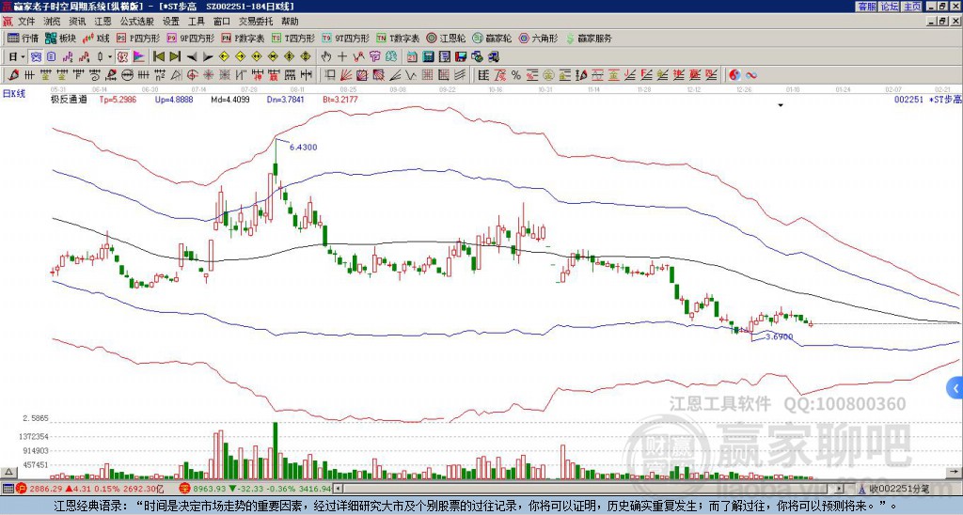Click the black right-pointing arrow icon
Viewport: 963px width, 515px height.
(208, 57)
